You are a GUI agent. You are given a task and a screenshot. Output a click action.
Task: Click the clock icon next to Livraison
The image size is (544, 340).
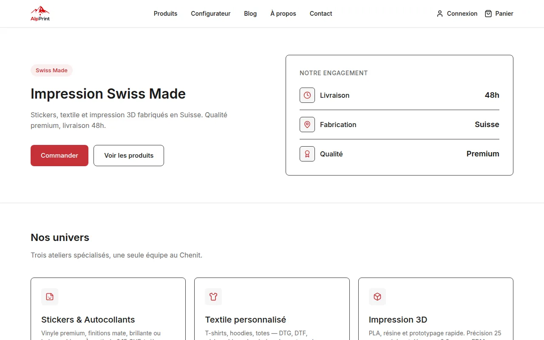pyautogui.click(x=307, y=95)
